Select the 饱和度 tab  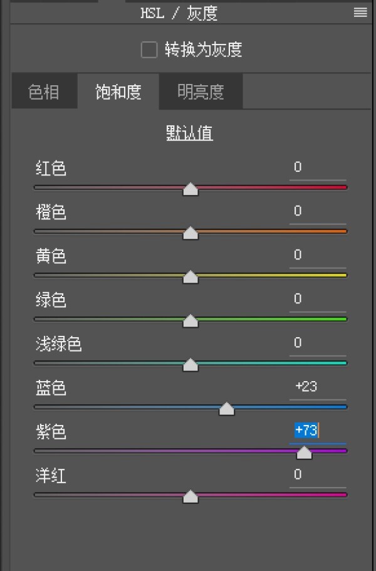tap(118, 92)
